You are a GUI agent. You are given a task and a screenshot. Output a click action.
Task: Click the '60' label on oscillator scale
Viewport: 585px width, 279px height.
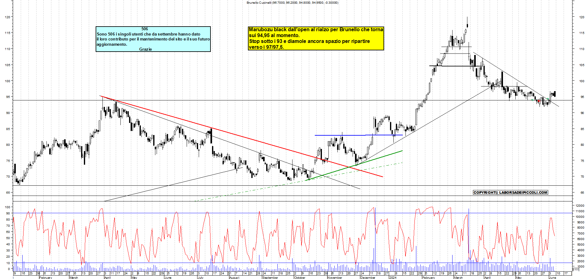click(x=8, y=232)
